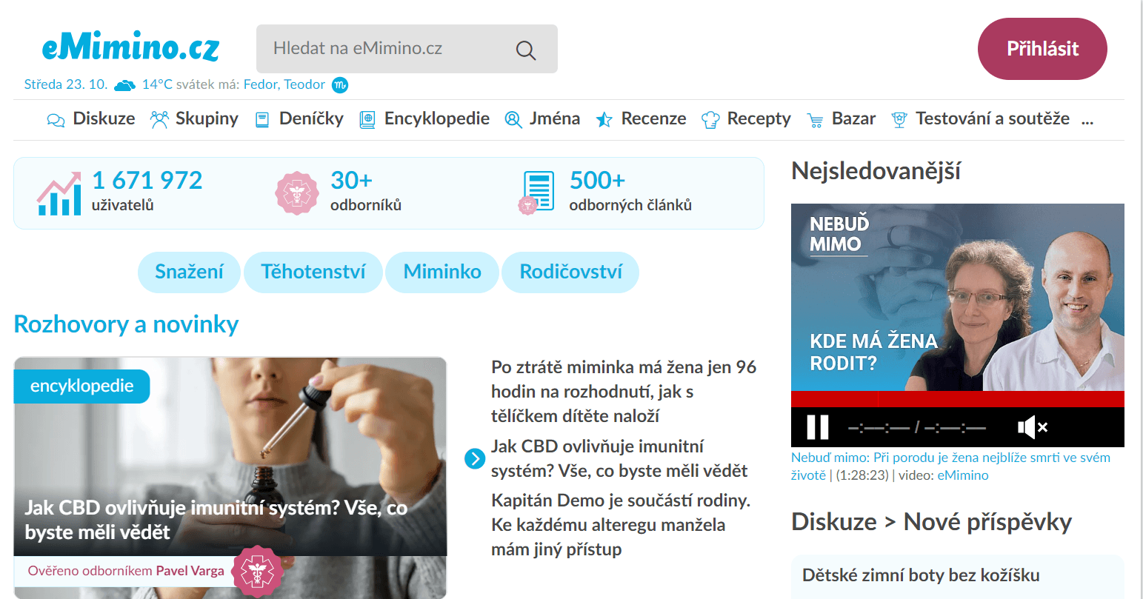The height and width of the screenshot is (599, 1143).
Task: Open the Recepty menu item
Action: click(x=759, y=119)
